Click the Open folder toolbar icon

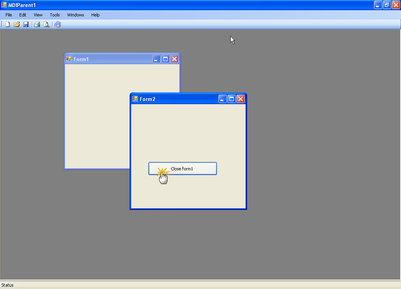[x=17, y=25]
